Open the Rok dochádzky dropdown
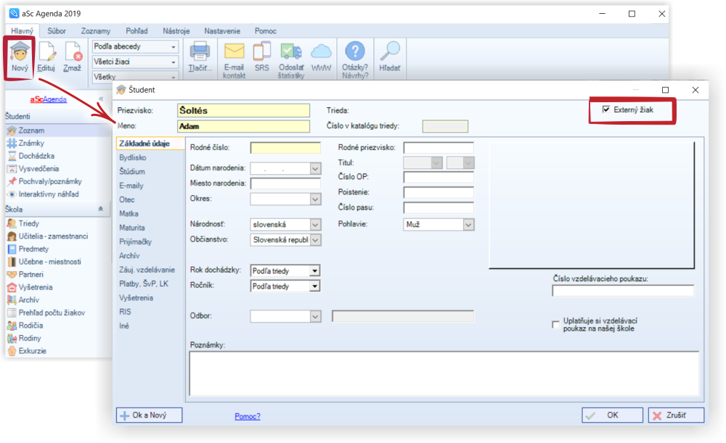726x443 pixels. (x=315, y=271)
